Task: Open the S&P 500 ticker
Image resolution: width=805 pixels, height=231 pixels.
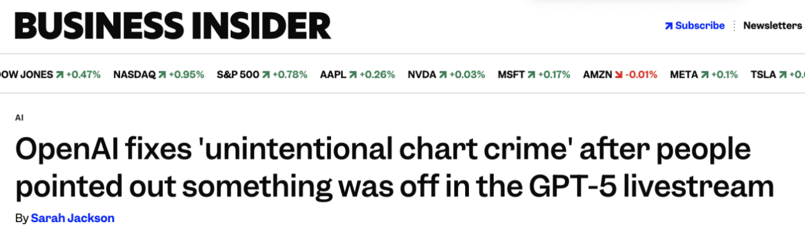Action: (x=262, y=75)
